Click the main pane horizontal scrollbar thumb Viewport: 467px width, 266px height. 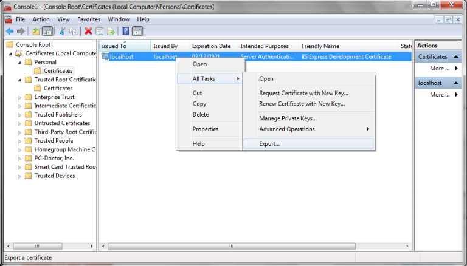click(x=232, y=247)
